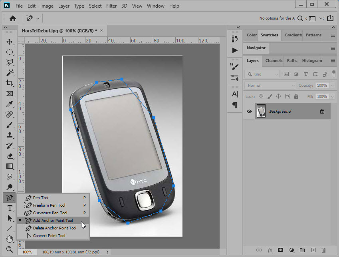Screen dimensions: 339x257
Task: Open the Actions panel play icon
Action: (x=234, y=50)
